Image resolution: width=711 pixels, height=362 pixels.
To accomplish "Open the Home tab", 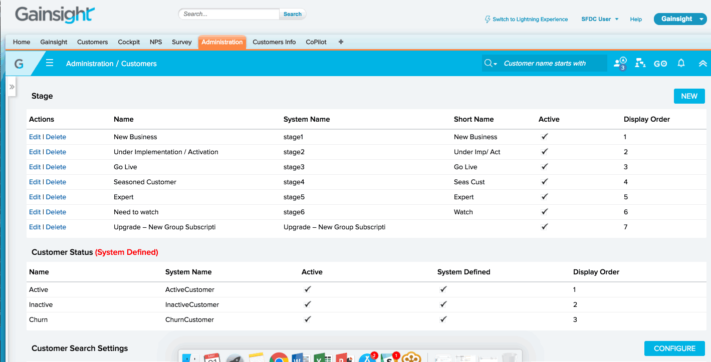I will [22, 42].
